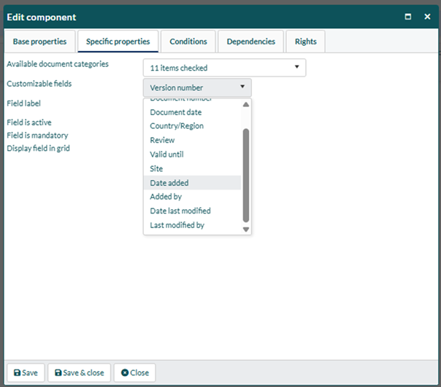Click the Customizable fields label
441x387 pixels.
39,84
